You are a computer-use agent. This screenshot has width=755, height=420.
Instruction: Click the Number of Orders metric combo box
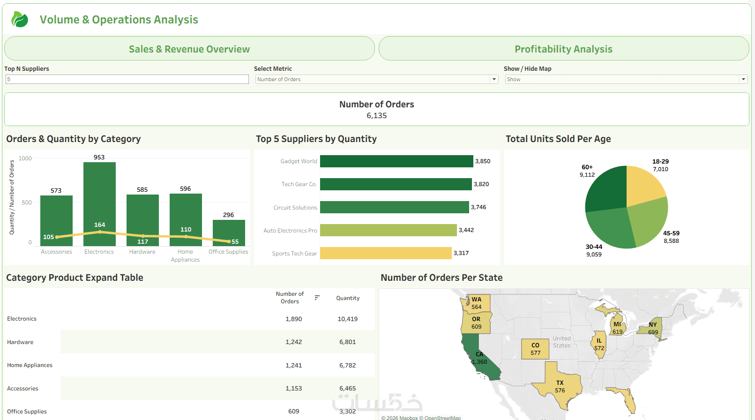[x=373, y=79]
